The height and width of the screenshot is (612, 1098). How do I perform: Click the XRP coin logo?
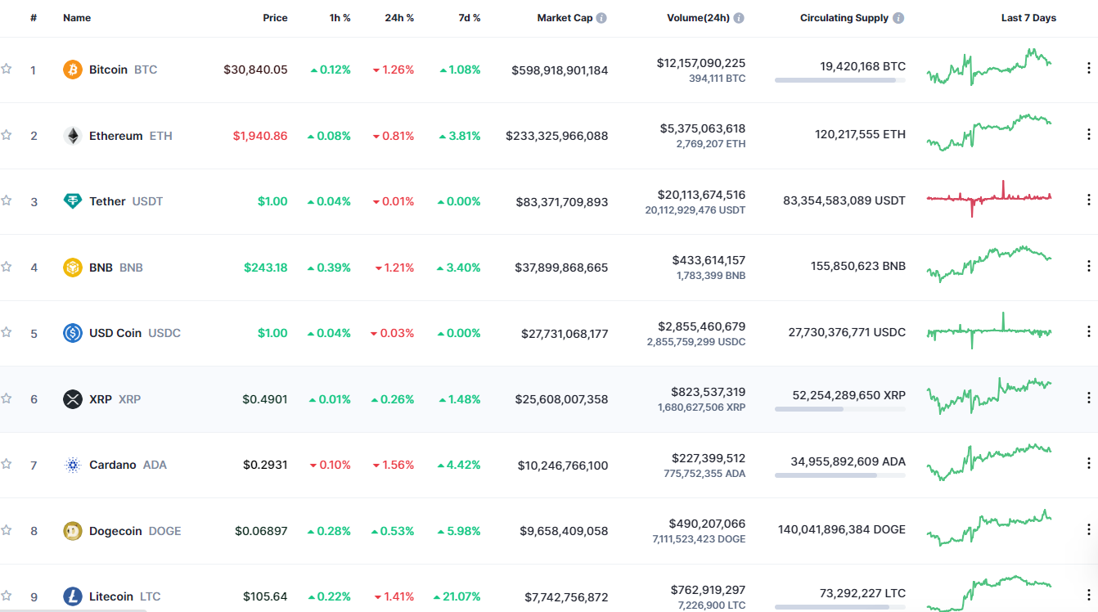74,398
